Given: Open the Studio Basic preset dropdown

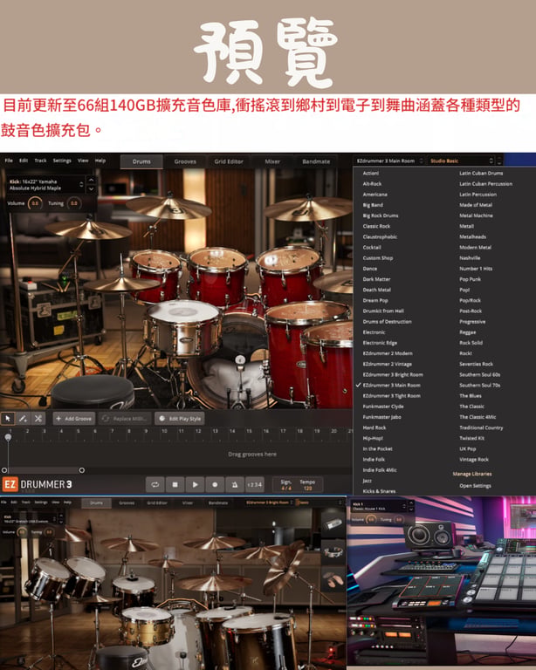Looking at the screenshot, I should (x=461, y=161).
